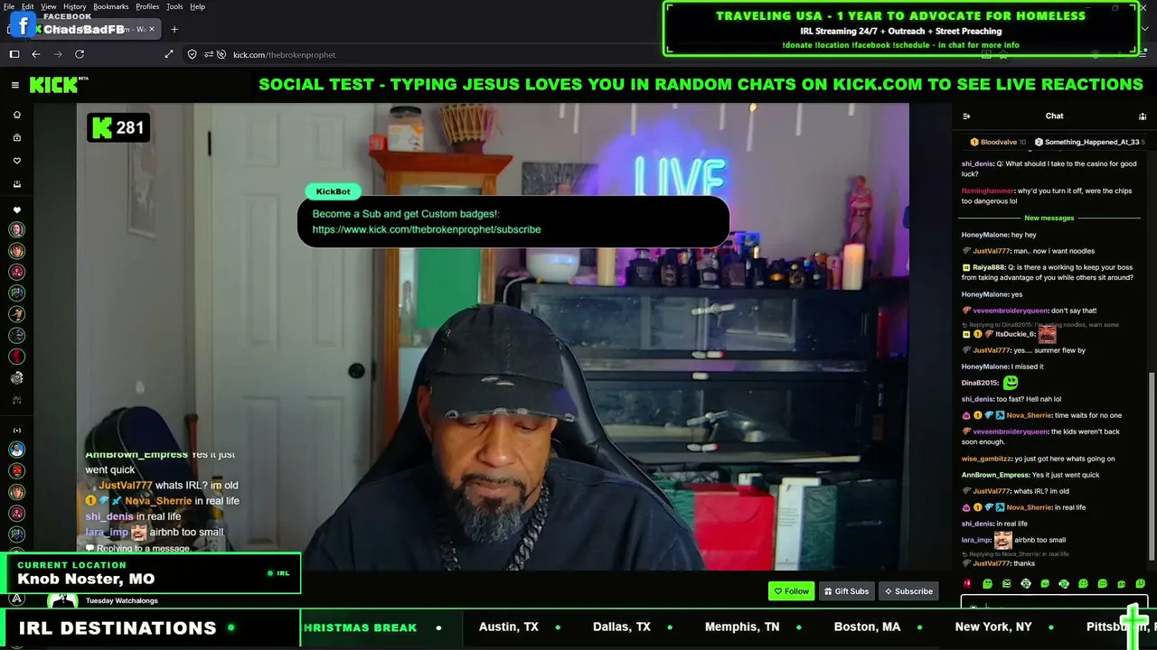Image resolution: width=1157 pixels, height=650 pixels.
Task: Click JustVal777 on the thanks message
Action: point(992,563)
